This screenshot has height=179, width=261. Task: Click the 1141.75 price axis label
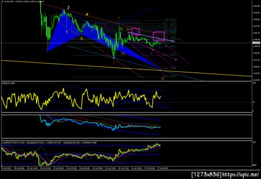point(256,60)
